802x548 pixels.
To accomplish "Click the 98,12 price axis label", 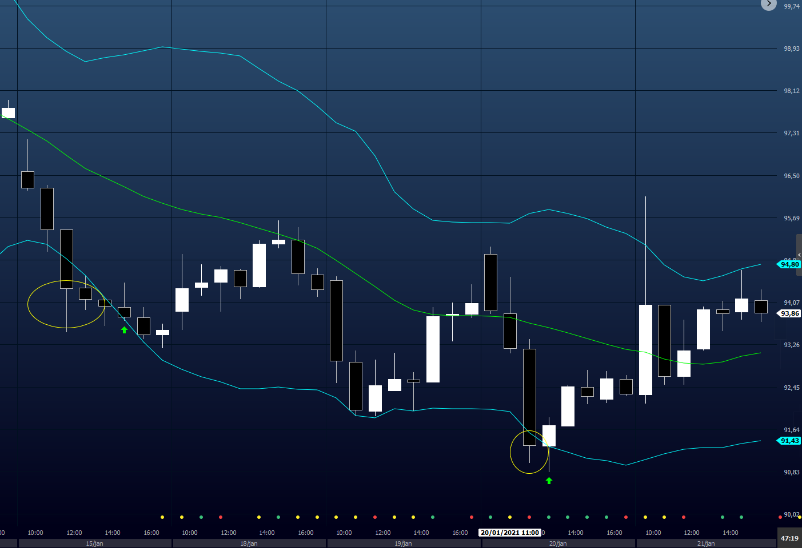I will coord(792,91).
